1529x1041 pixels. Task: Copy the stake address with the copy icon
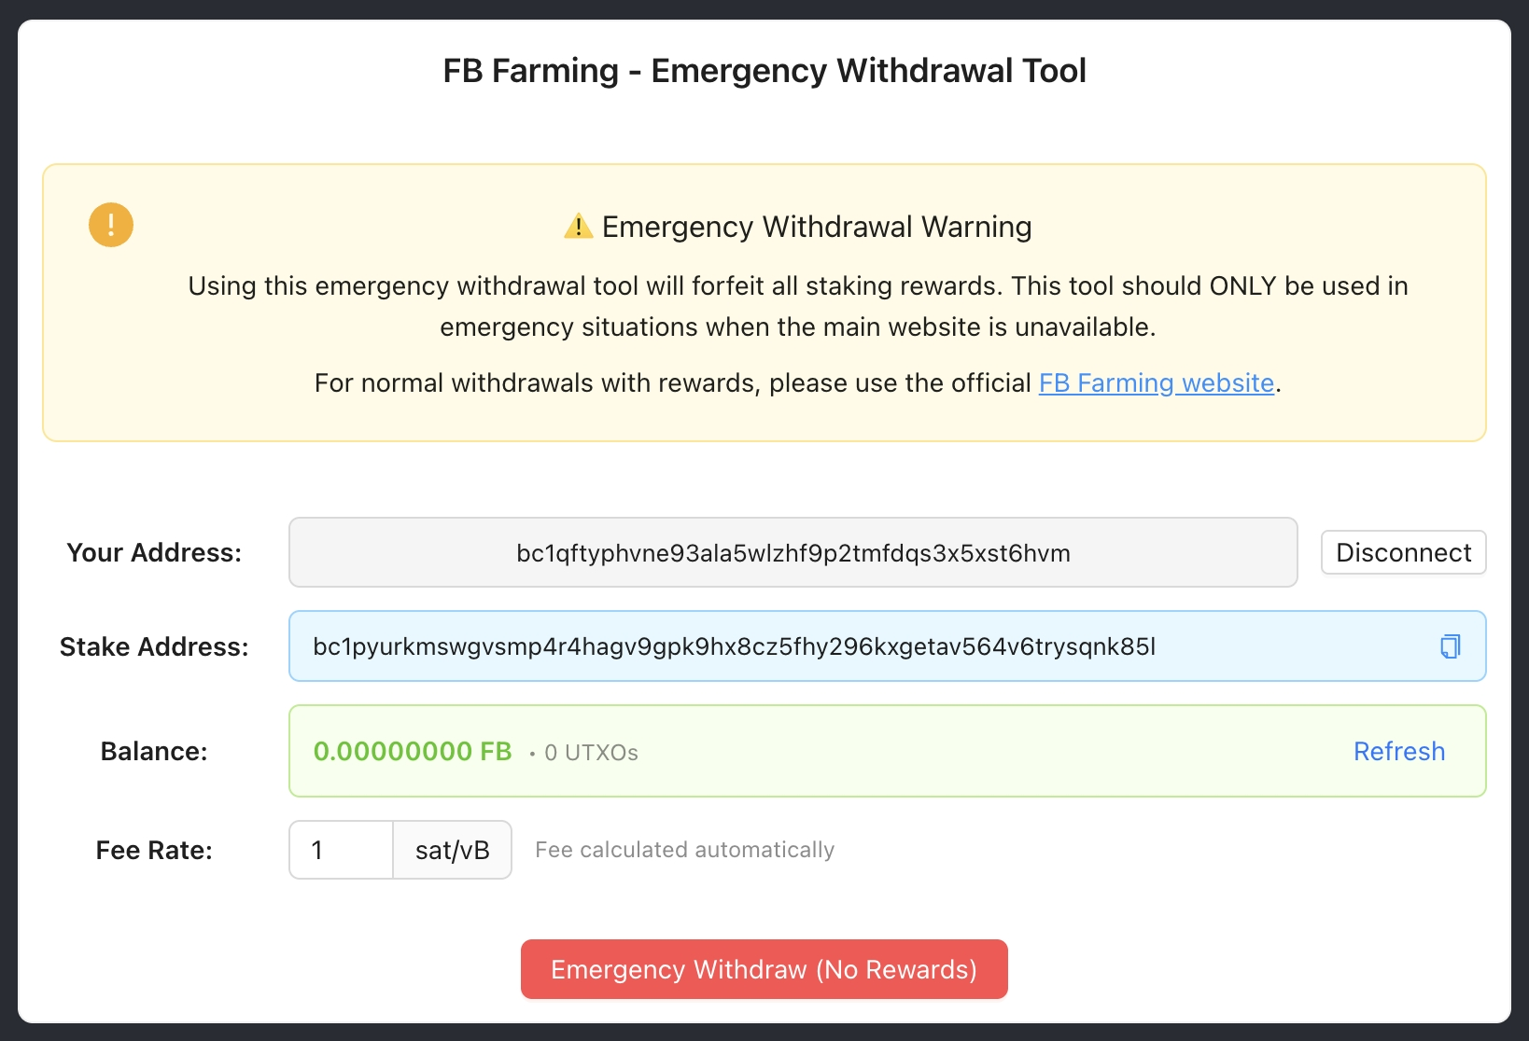tap(1450, 646)
